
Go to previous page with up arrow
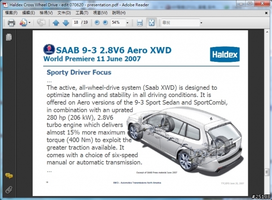[56, 22]
